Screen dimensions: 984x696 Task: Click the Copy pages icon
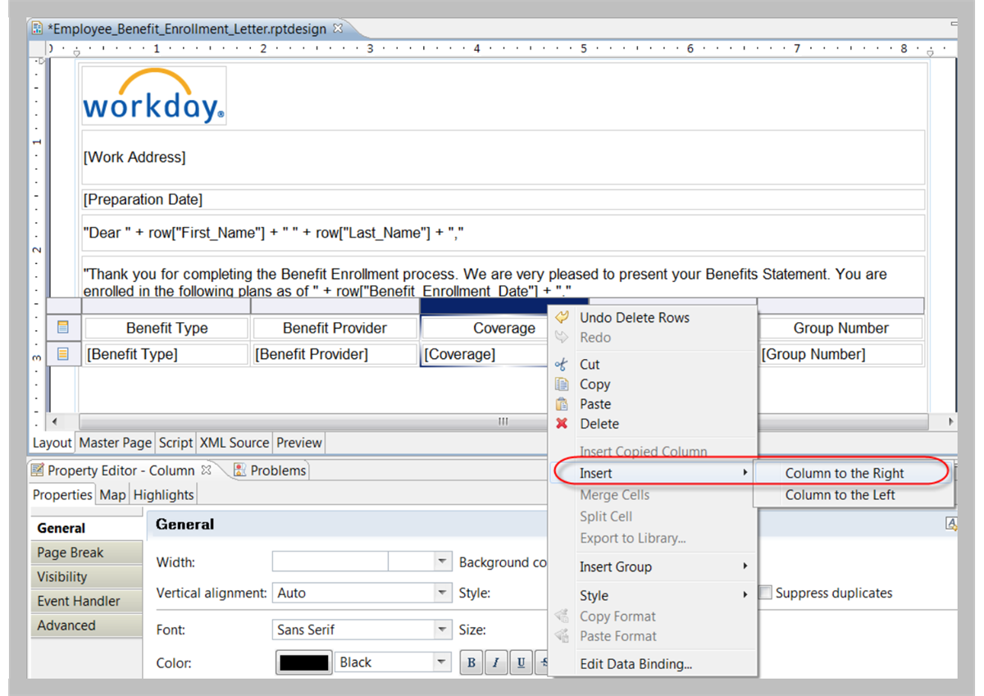(x=562, y=384)
